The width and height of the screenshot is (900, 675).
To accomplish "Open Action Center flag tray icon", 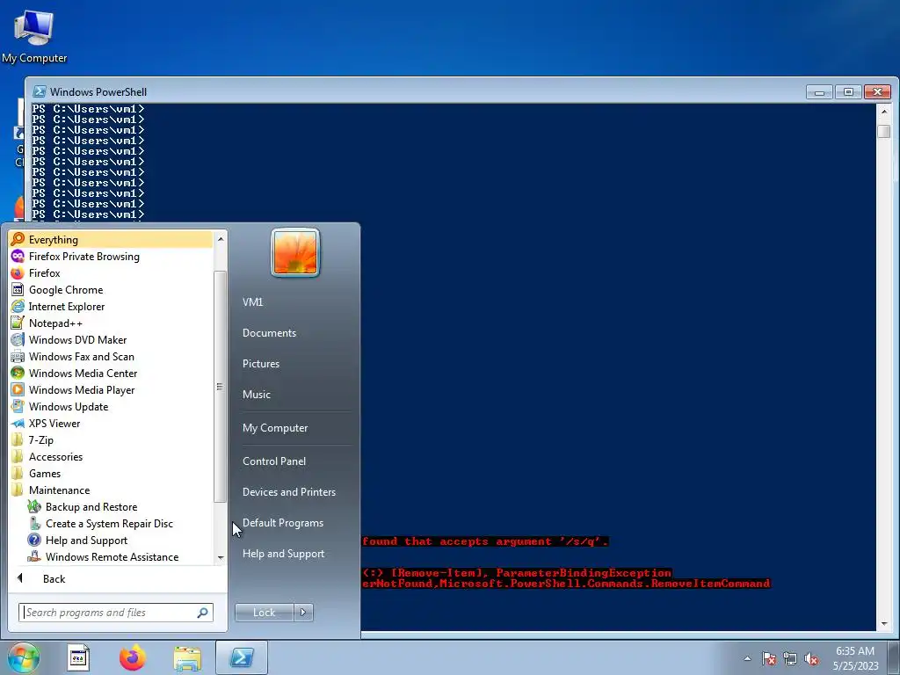I will [768, 658].
